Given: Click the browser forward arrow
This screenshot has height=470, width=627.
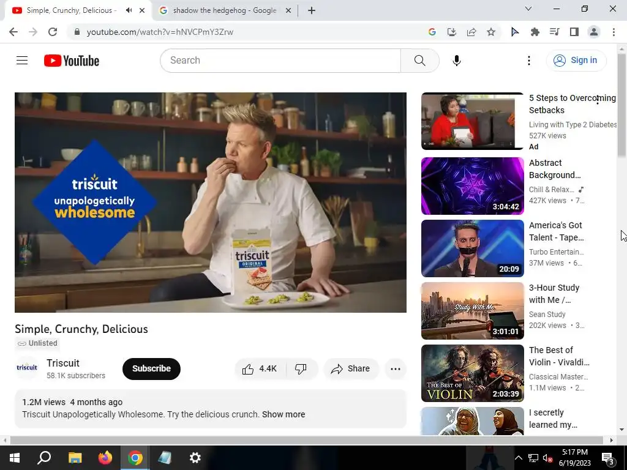Looking at the screenshot, I should [x=33, y=32].
